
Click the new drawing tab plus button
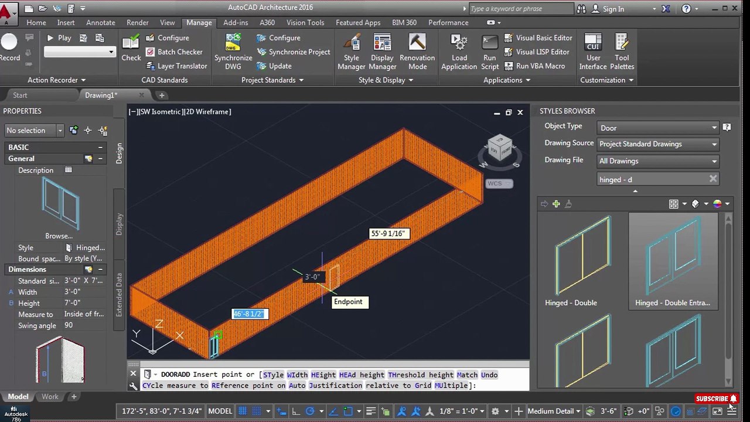pyautogui.click(x=162, y=95)
